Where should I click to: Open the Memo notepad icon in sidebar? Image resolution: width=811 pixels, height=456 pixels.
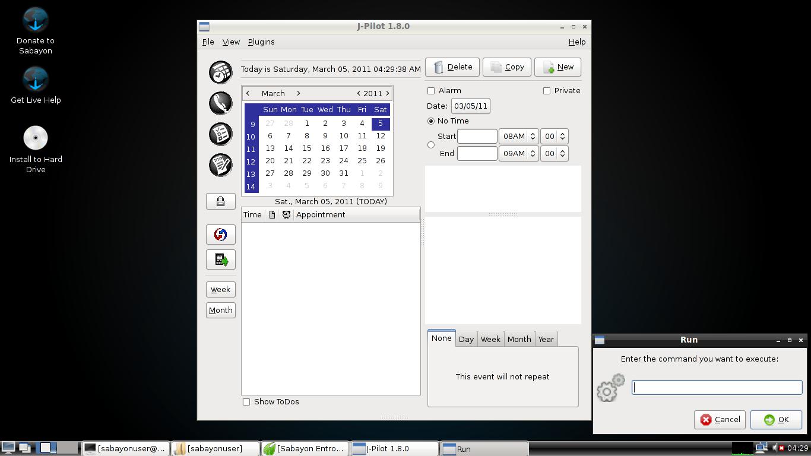click(x=220, y=165)
